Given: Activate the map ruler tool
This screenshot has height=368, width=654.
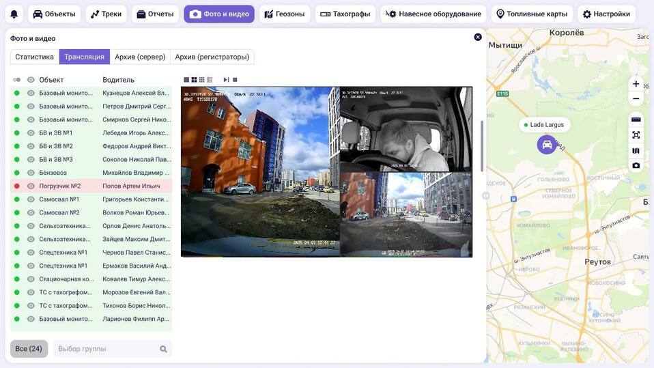Looking at the screenshot, I should (x=636, y=119).
